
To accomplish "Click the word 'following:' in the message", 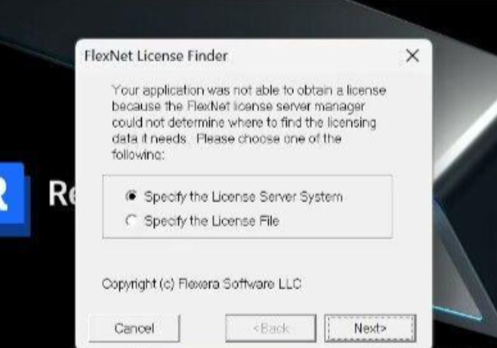I will click(138, 155).
